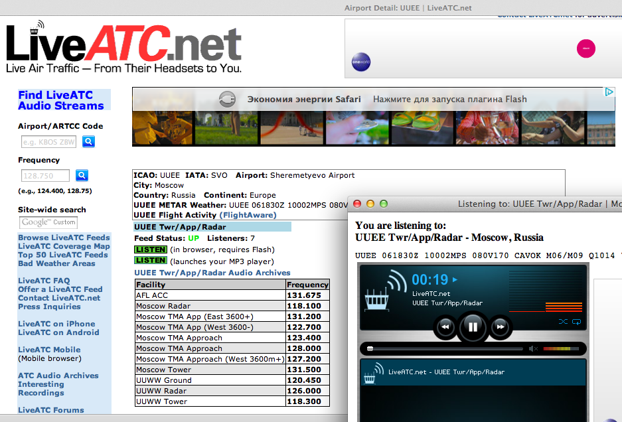Click the oneworld logo in ad
Image resolution: width=622 pixels, height=422 pixels.
(x=361, y=62)
